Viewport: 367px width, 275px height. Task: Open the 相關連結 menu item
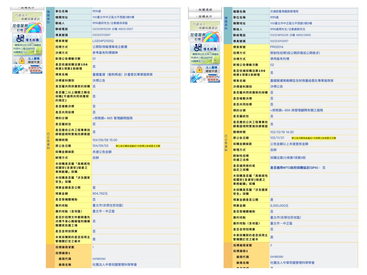tap(205, 10)
